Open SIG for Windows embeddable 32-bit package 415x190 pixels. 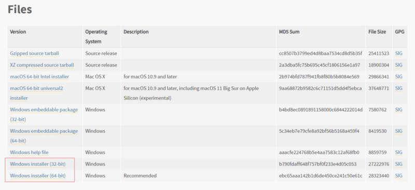coord(398,110)
